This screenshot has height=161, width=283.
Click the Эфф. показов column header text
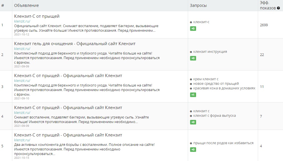click(x=268, y=5)
